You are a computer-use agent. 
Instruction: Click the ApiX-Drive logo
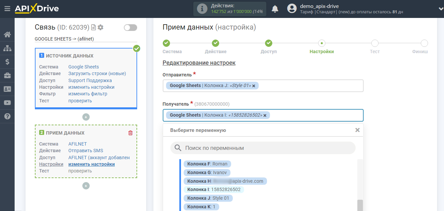coord(37,9)
